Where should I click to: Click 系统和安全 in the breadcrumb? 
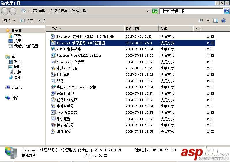point(59,11)
